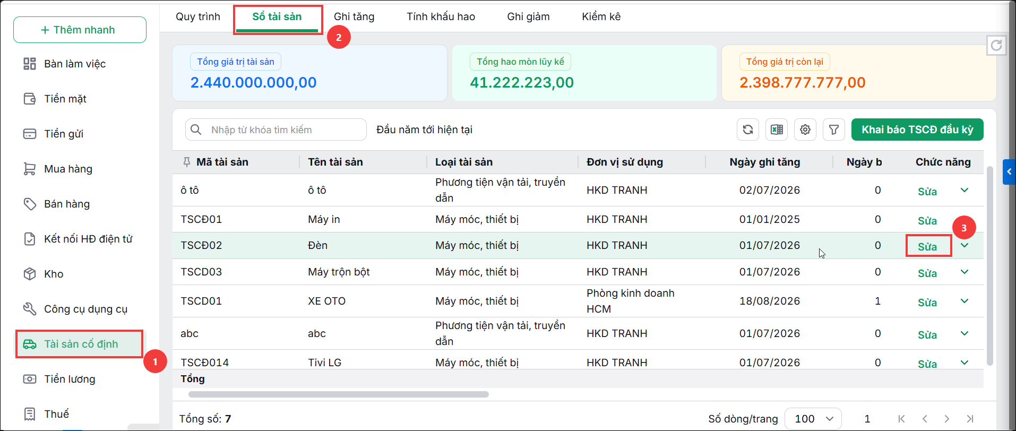This screenshot has height=431, width=1016.
Task: Click the Thuế receipt icon
Action: (30, 413)
